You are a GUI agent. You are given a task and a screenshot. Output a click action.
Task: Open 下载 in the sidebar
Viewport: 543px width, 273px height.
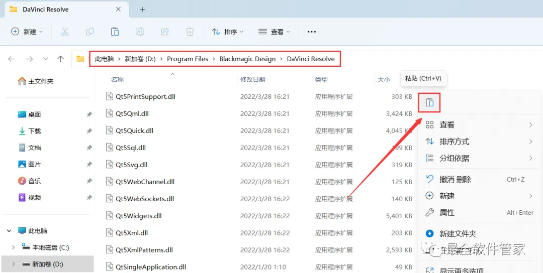30,131
